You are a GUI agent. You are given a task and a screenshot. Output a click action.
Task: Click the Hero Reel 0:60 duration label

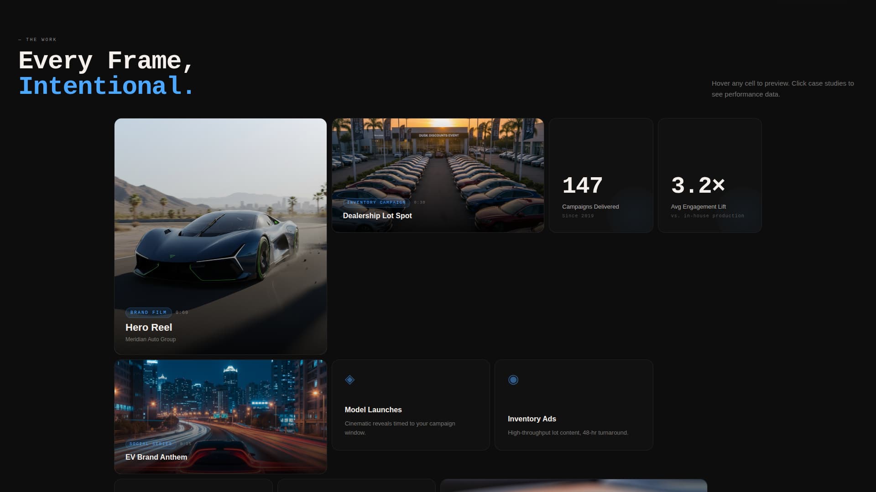(x=182, y=313)
